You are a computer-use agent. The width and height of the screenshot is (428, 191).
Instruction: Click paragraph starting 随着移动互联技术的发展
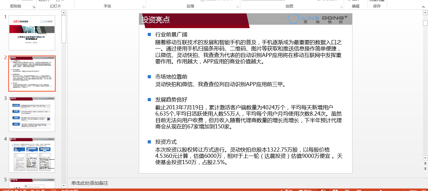[x=248, y=52]
